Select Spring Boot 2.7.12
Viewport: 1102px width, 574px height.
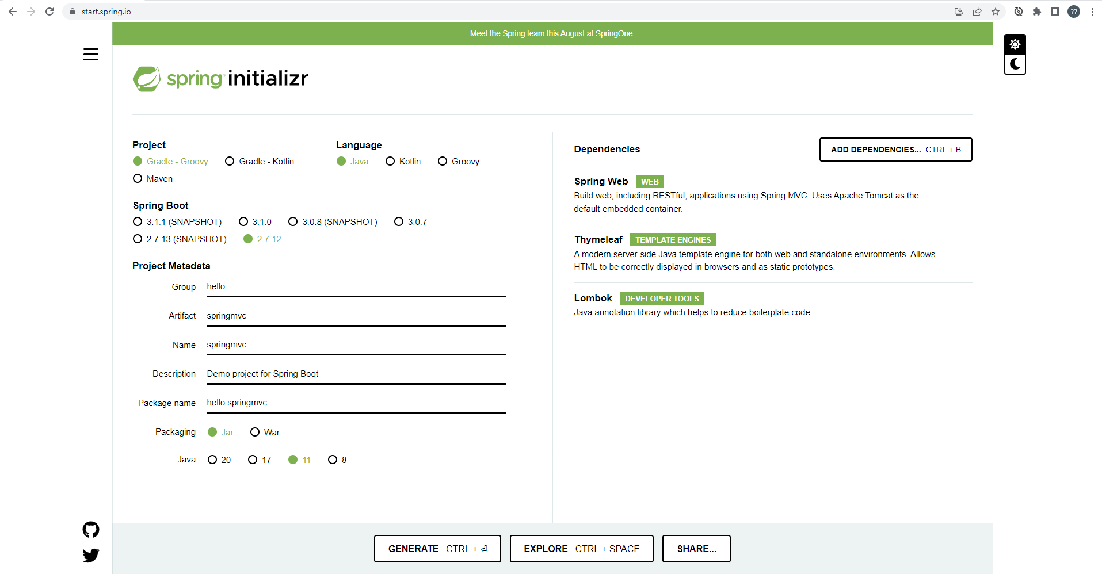point(262,239)
